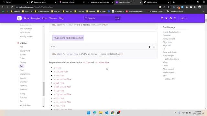This screenshot has height=116, width=207.
Task: Bookmark this page with the star icon
Action: [x=168, y=7]
